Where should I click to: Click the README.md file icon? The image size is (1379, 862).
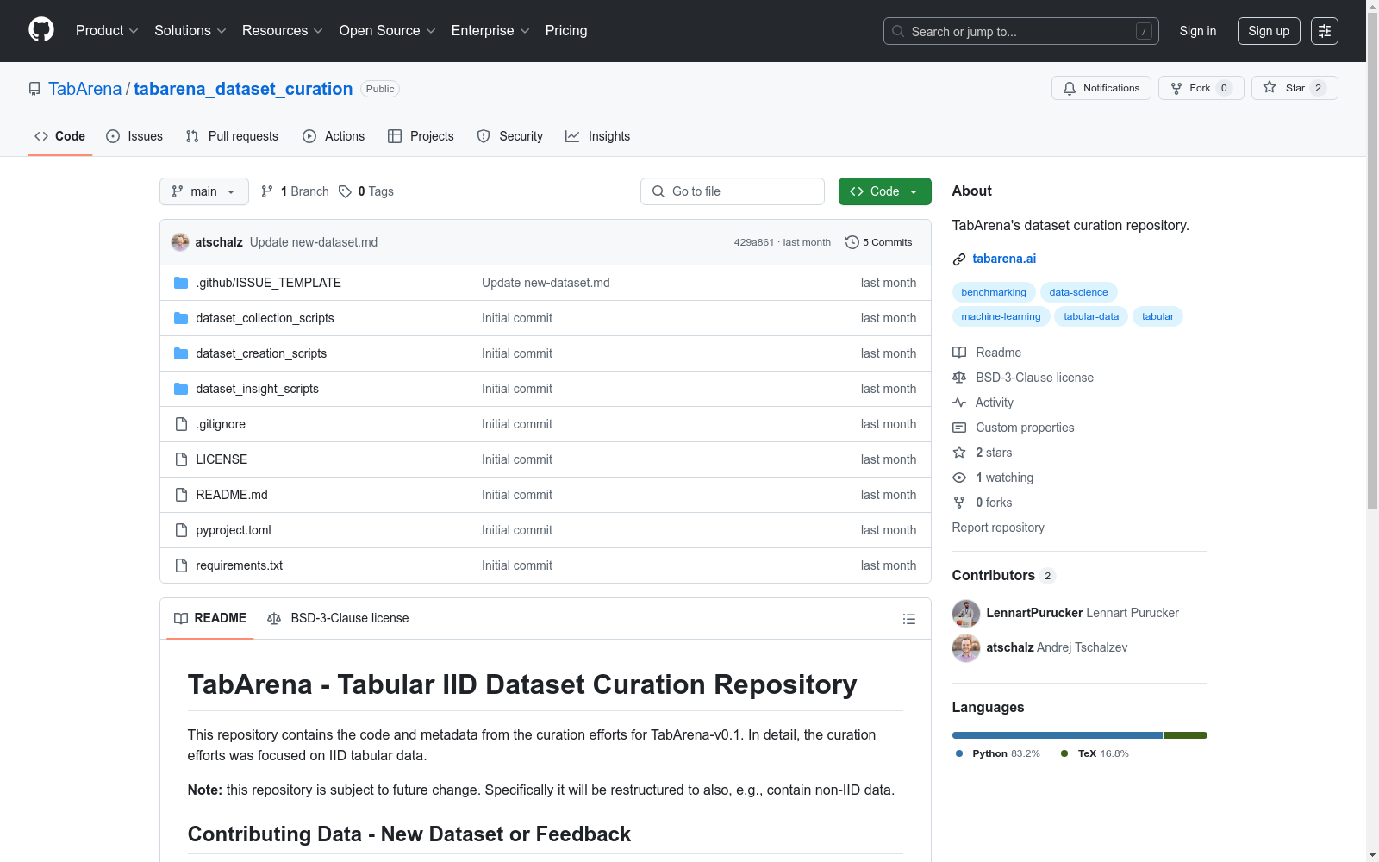click(x=181, y=495)
